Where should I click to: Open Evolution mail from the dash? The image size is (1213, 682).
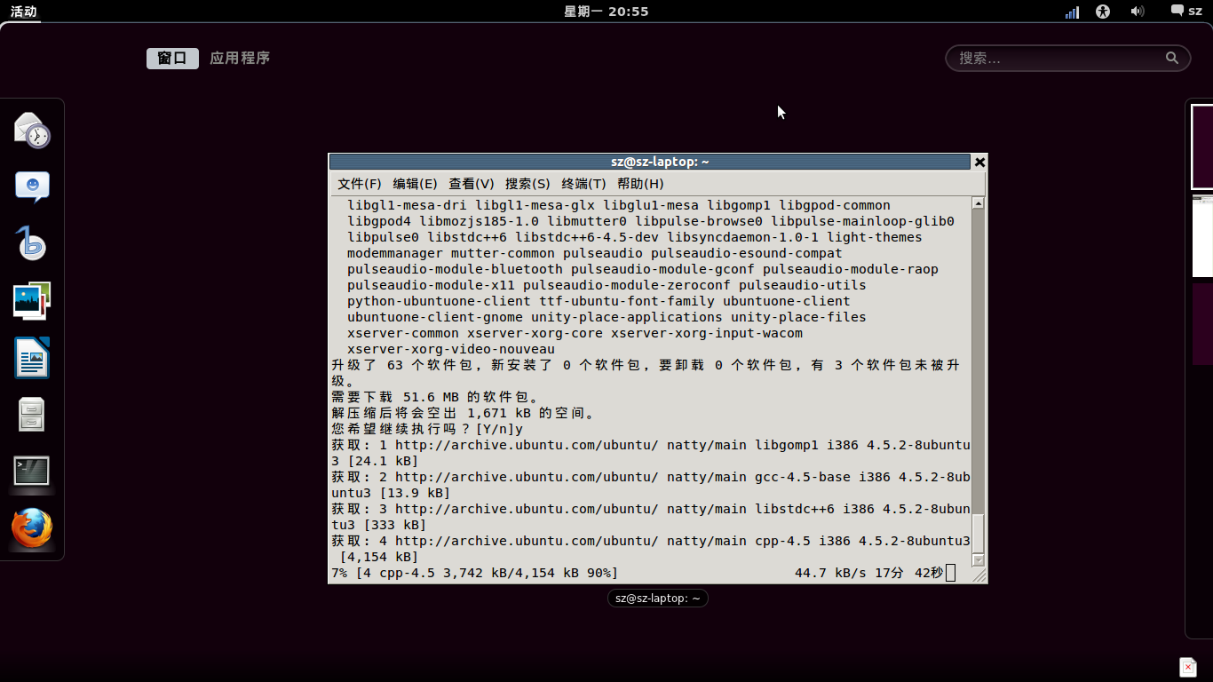(32, 131)
